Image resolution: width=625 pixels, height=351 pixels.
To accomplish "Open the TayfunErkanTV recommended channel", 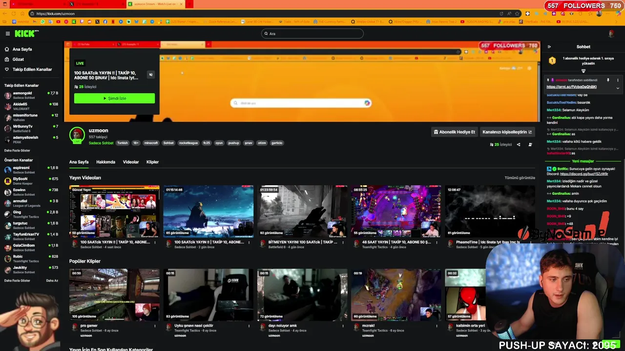I will click(x=31, y=236).
